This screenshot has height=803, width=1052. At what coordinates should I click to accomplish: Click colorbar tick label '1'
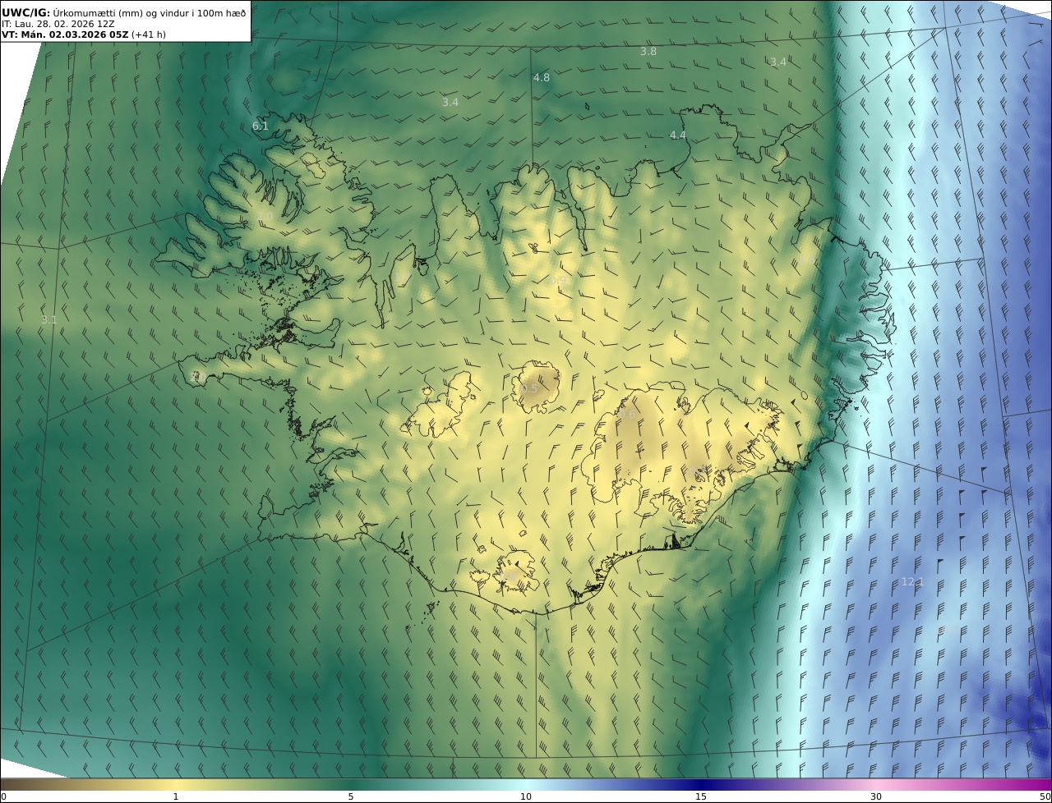(175, 796)
